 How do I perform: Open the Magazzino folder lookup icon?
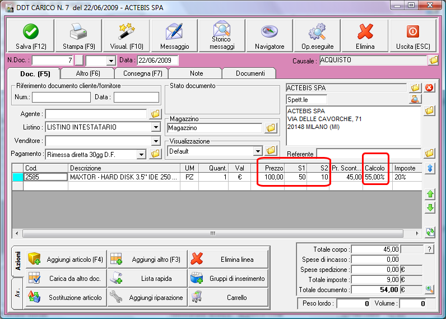[x=271, y=128]
